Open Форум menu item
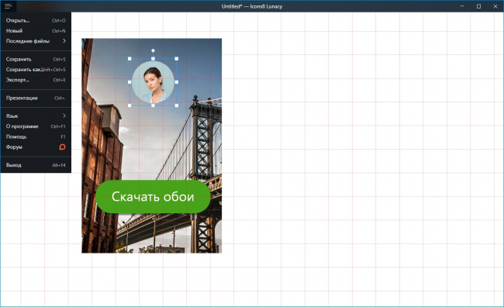This screenshot has height=307, width=504. (36, 147)
